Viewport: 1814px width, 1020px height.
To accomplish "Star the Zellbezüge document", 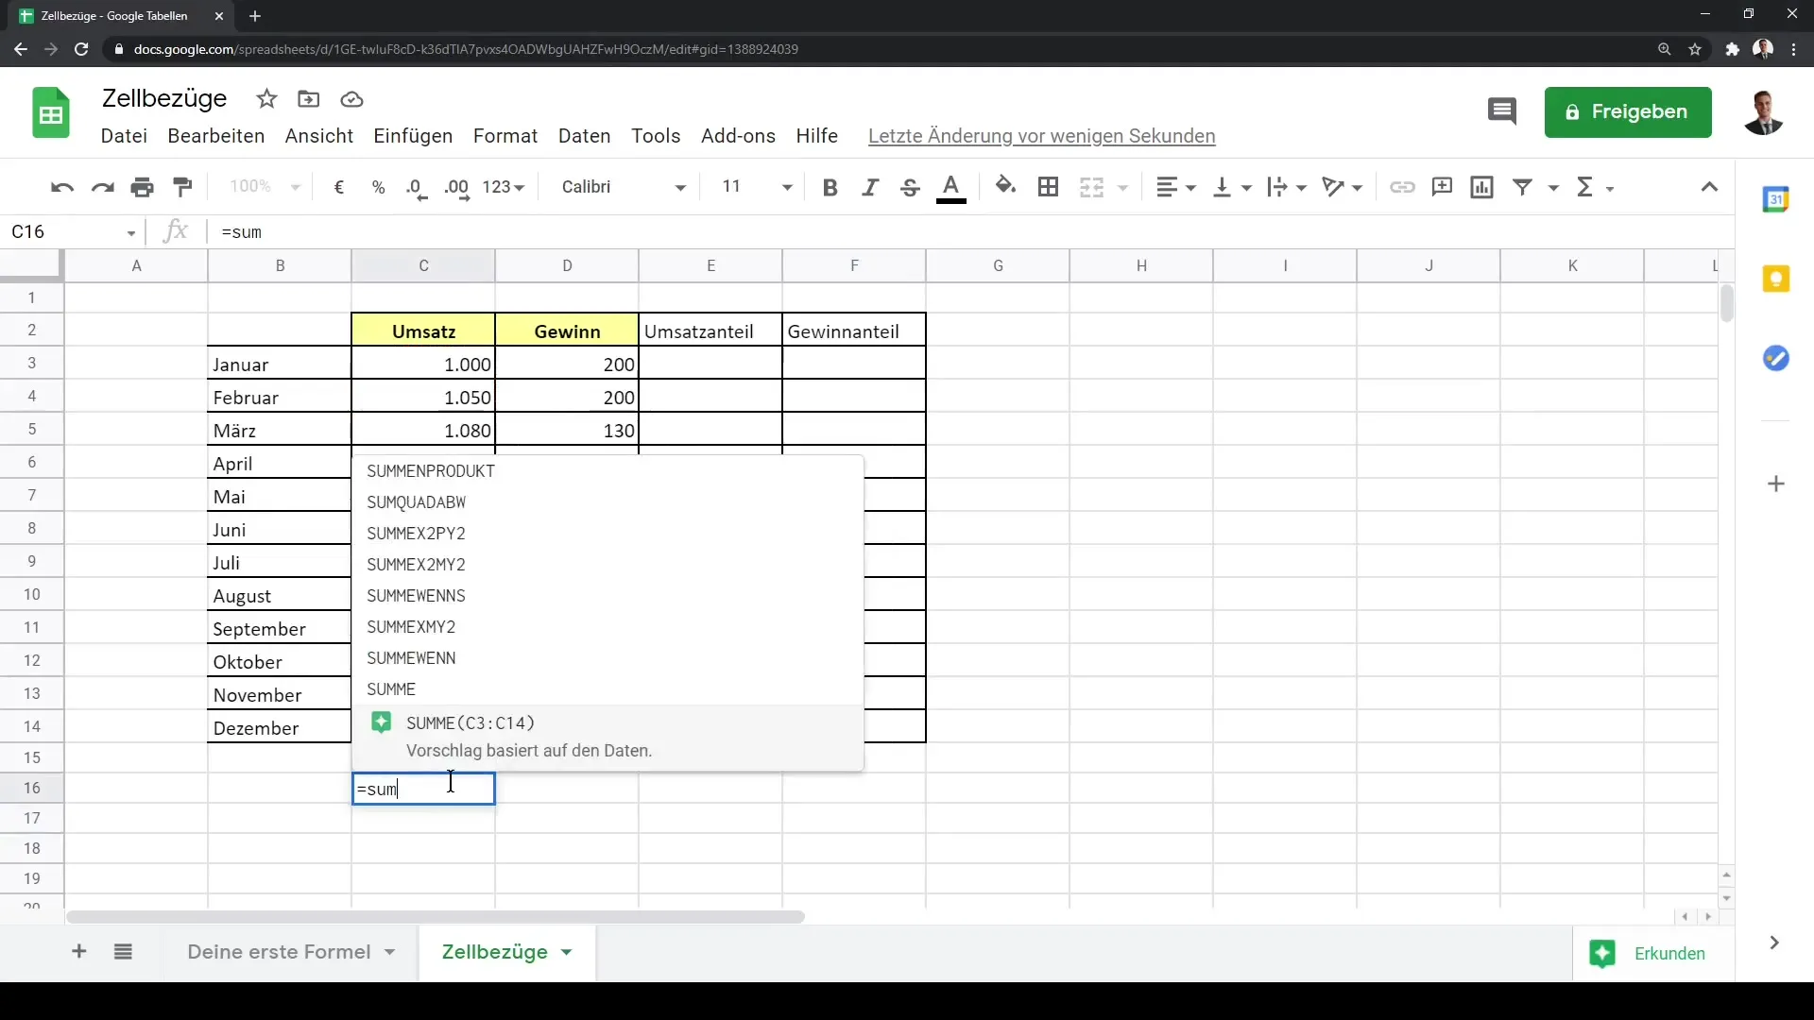I will pos(266,99).
